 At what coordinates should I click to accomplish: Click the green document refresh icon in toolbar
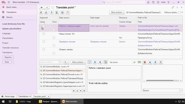(57, 12)
